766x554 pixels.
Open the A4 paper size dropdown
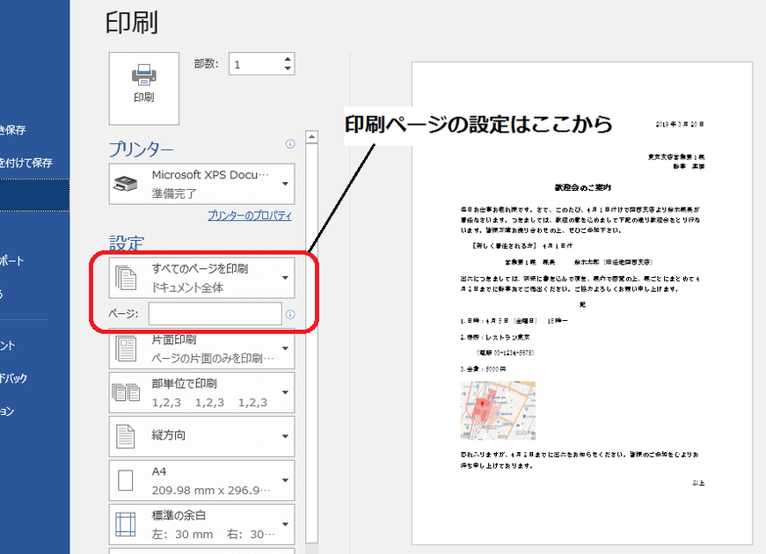[x=201, y=480]
